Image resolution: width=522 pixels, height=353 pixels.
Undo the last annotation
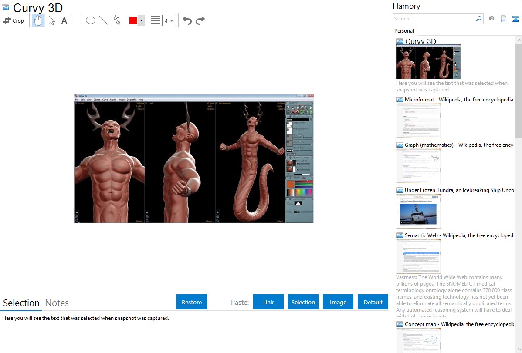click(187, 20)
